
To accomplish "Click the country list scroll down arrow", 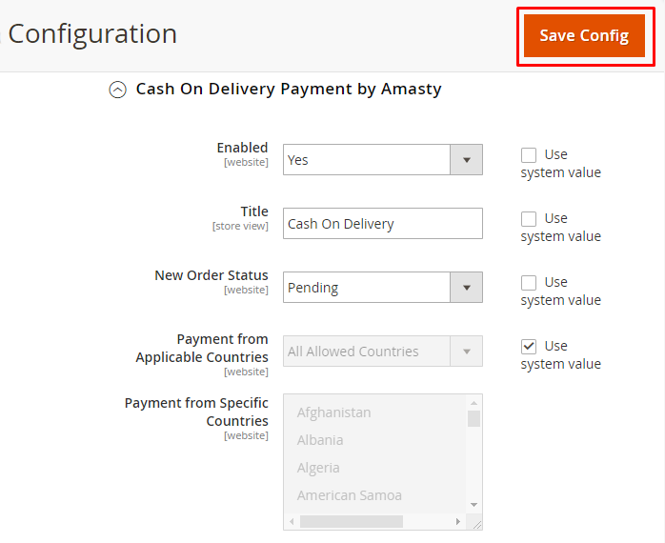I will (x=474, y=505).
